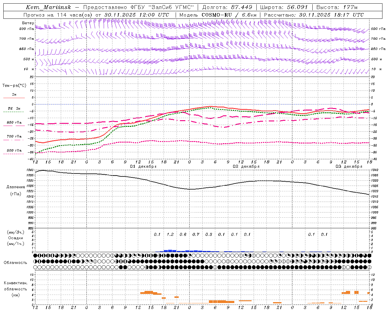Click the Рассчитано: 30.11.2025 18:17 UTC timestamp
The width and height of the screenshot is (387, 310).
pos(314,15)
